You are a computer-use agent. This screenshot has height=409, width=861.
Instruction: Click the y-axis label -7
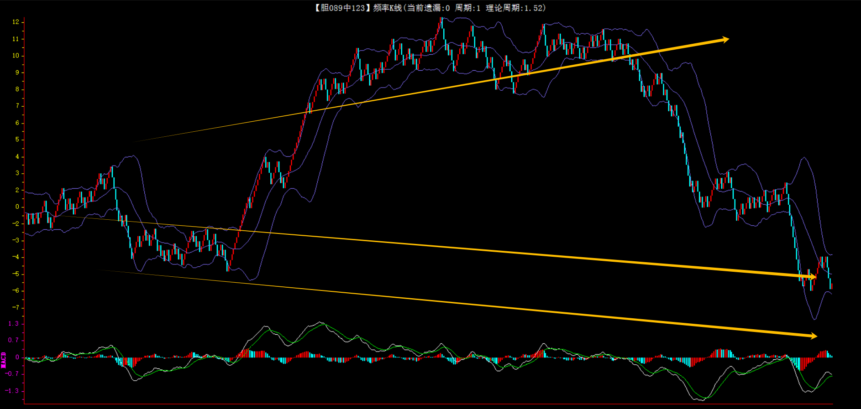tap(16, 307)
